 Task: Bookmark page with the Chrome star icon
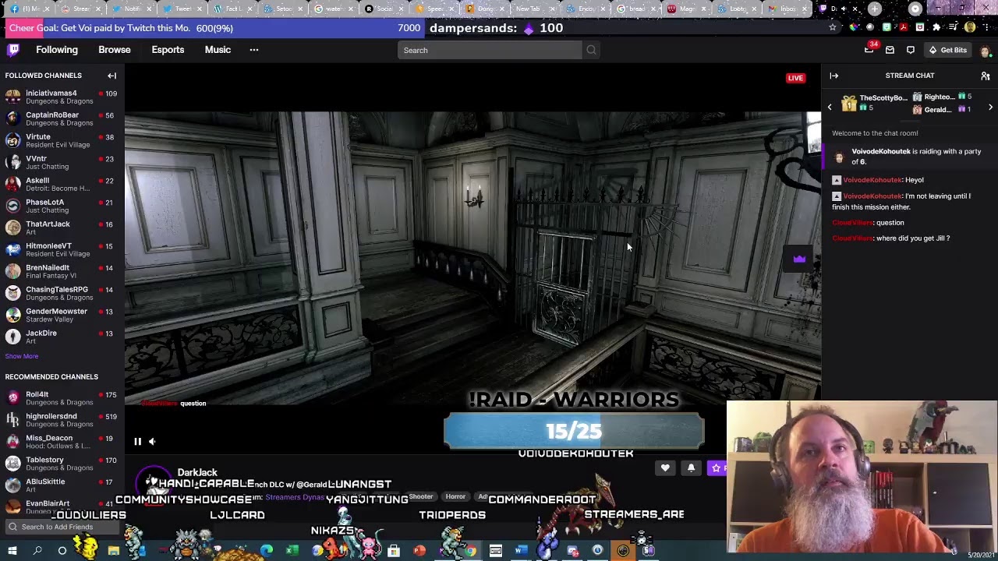[x=833, y=27]
